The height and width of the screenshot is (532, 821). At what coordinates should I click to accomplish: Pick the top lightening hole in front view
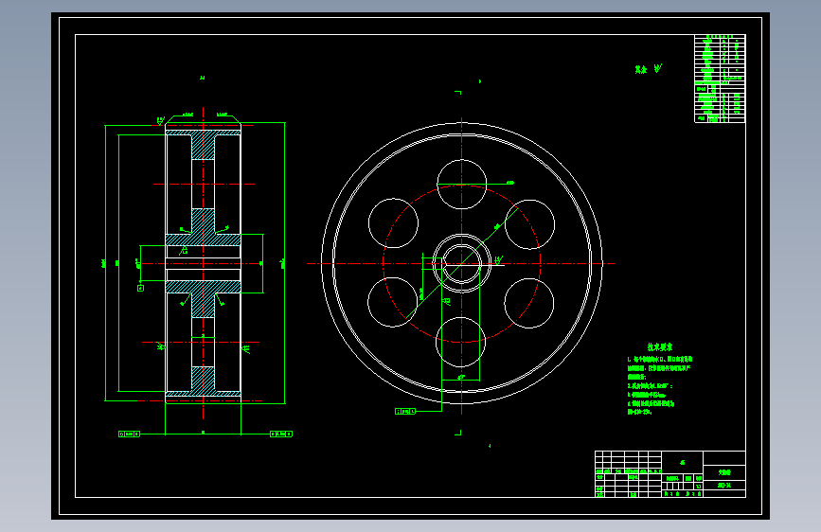[462, 185]
